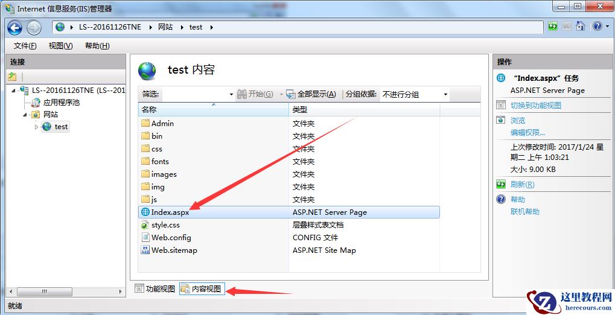615x315 pixels.
Task: Click the 编辑权限... action link
Action: [x=527, y=133]
